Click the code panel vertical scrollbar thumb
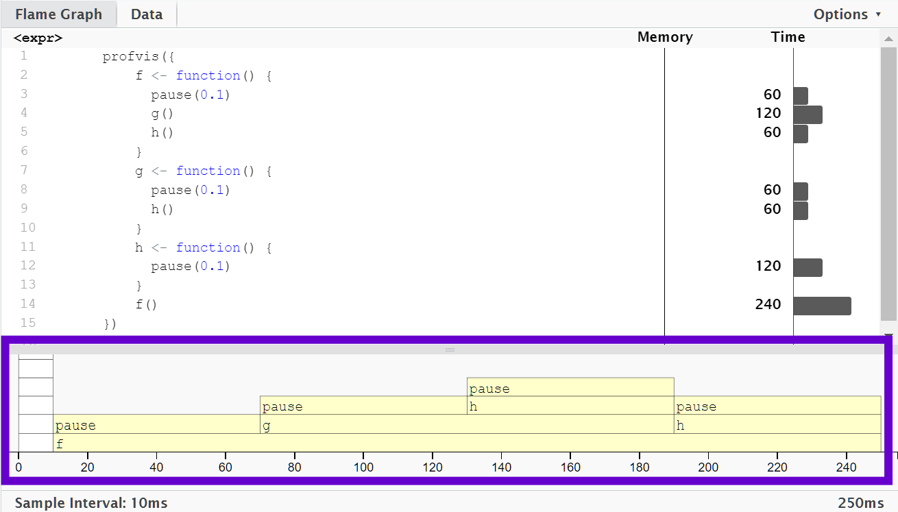Image resolution: width=898 pixels, height=512 pixels. pos(888,184)
